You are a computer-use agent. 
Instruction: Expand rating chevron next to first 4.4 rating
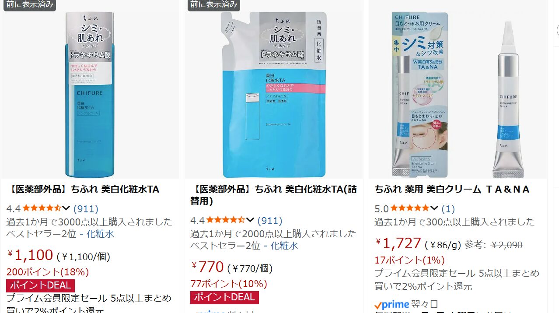pos(66,208)
